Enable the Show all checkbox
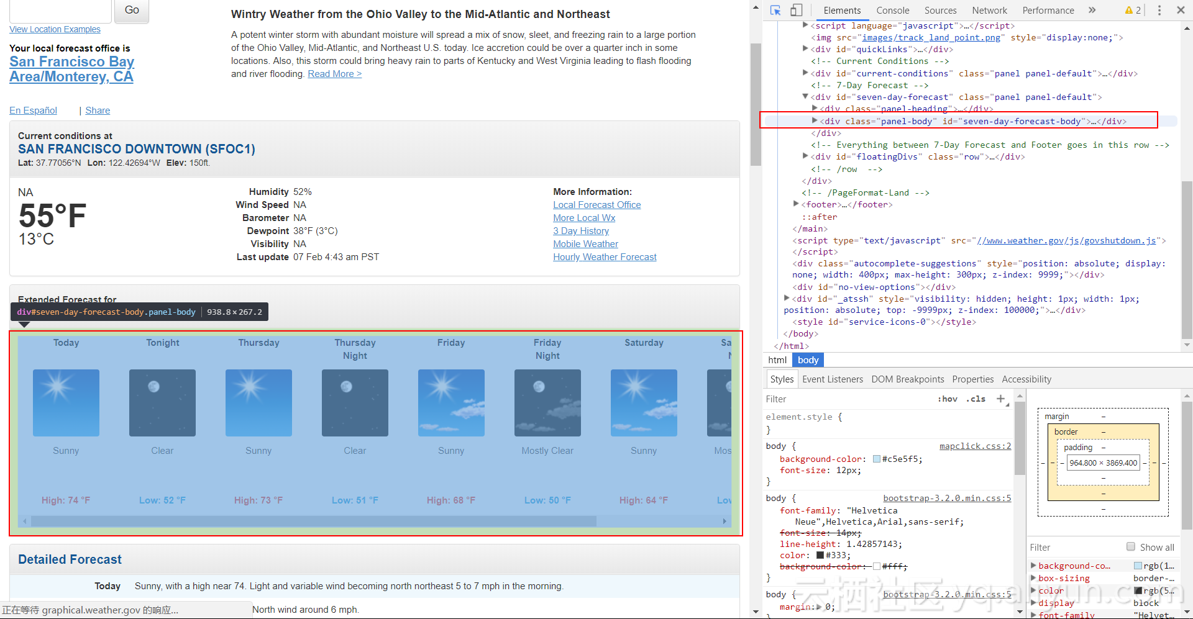The height and width of the screenshot is (619, 1193). tap(1131, 546)
